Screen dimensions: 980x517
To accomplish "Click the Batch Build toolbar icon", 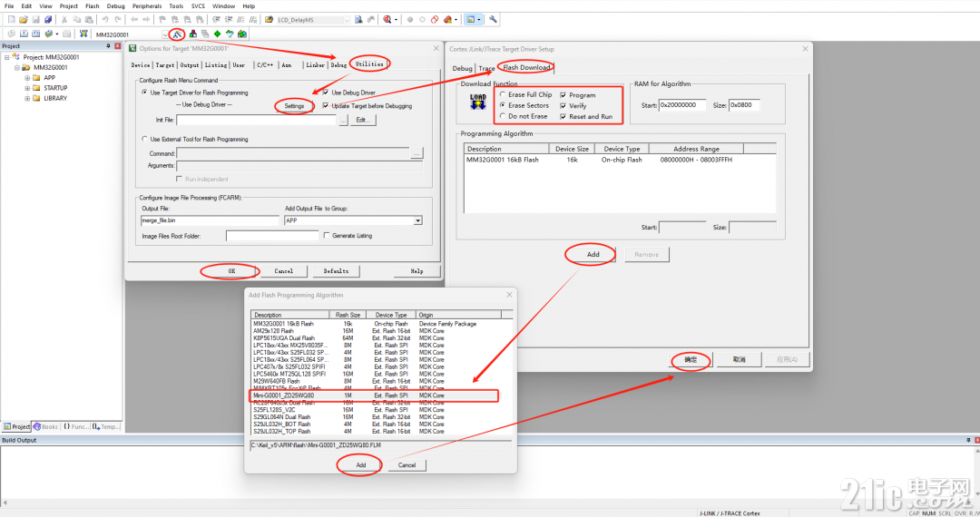I will point(48,34).
